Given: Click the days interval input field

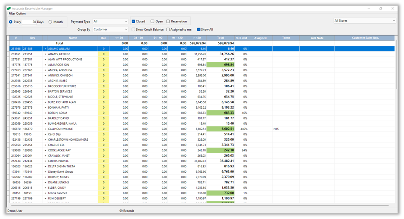Looking at the screenshot, I should point(29,22).
